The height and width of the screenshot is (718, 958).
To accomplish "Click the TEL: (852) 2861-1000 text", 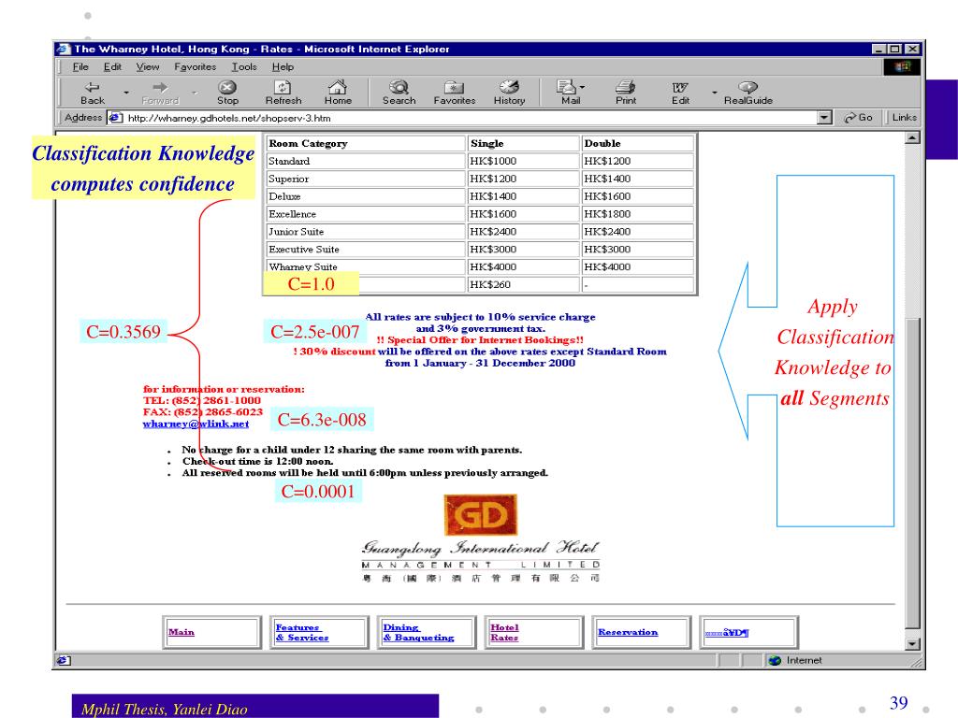I will (202, 400).
